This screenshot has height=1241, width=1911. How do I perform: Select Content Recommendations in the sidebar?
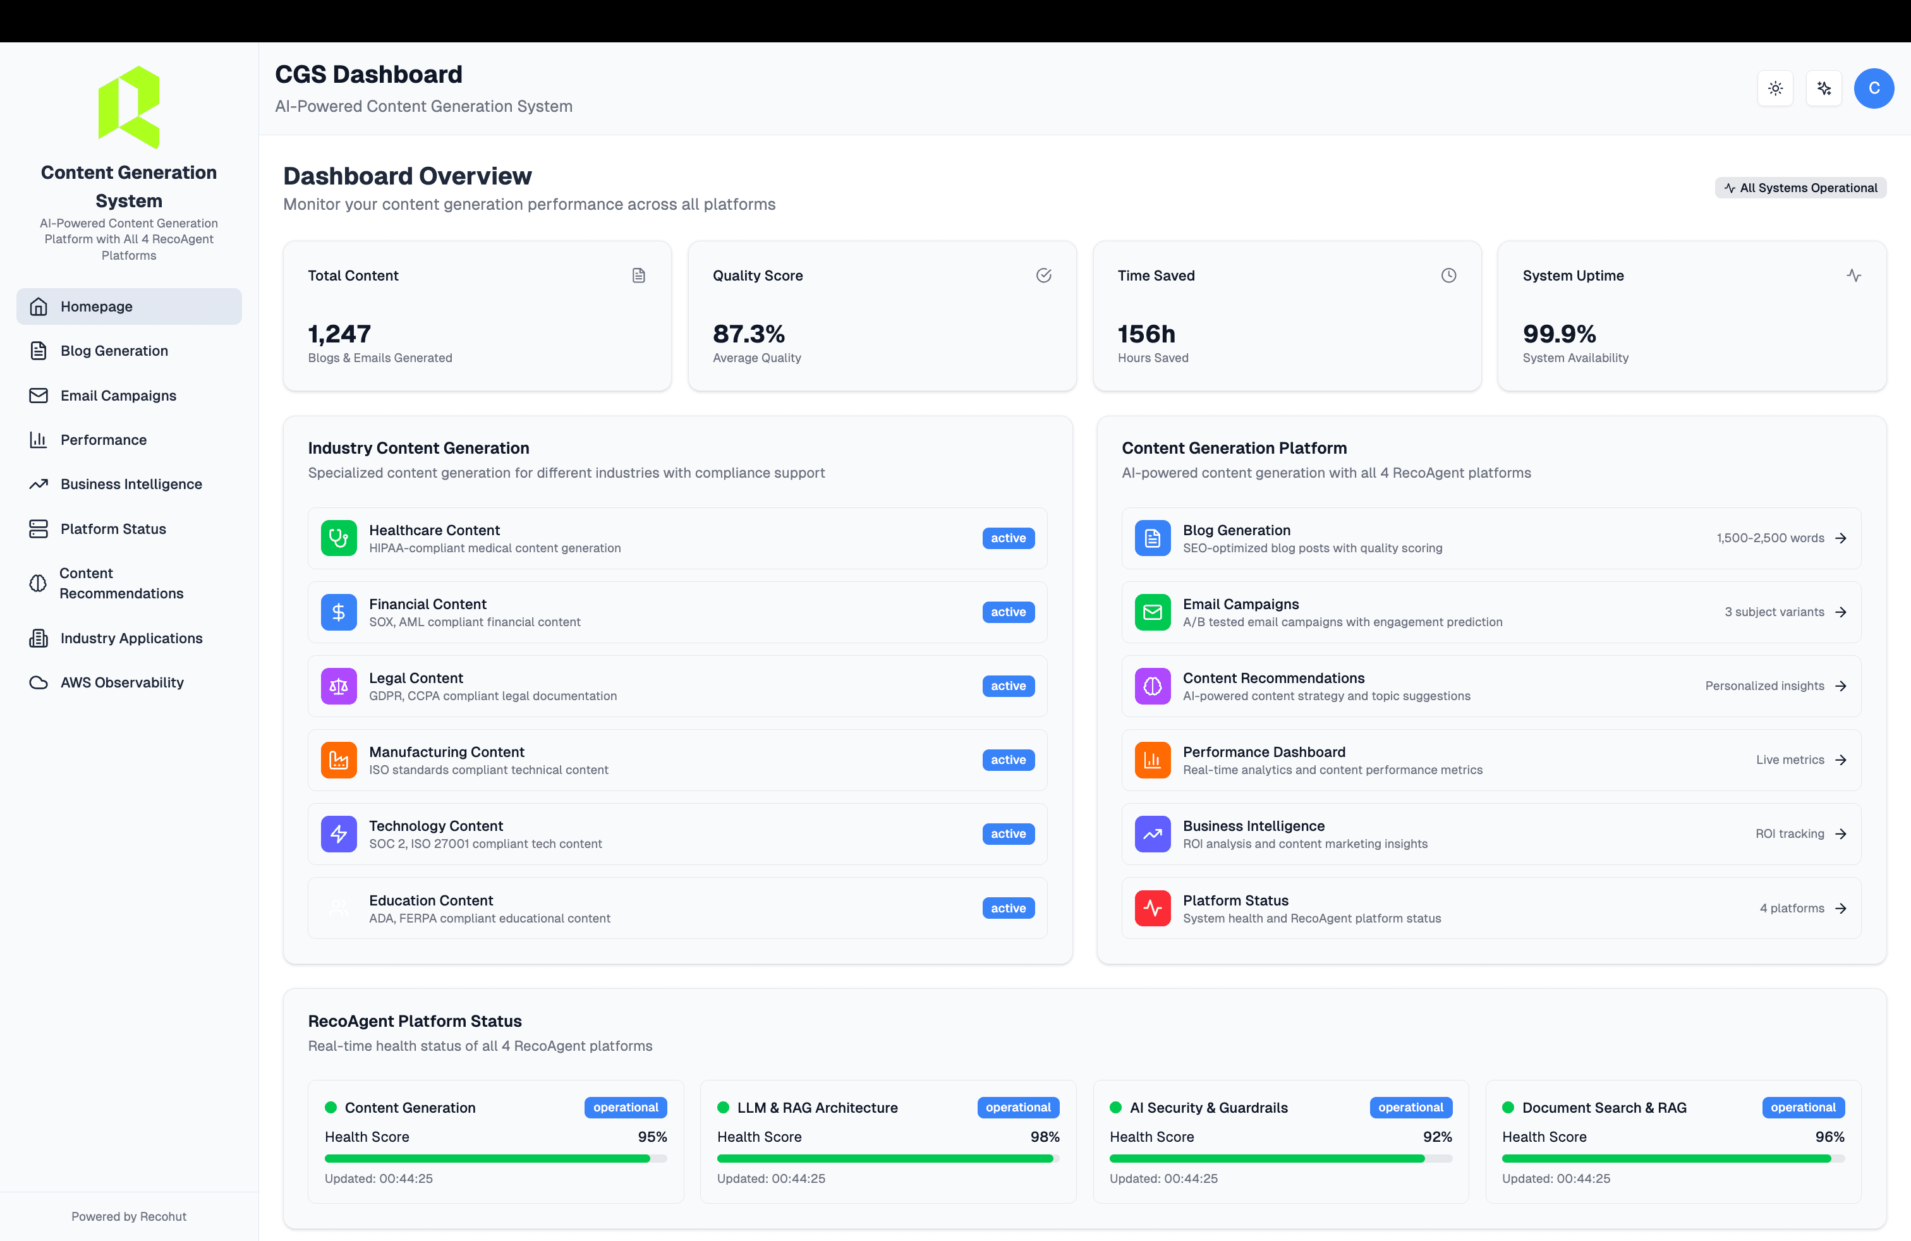point(121,583)
